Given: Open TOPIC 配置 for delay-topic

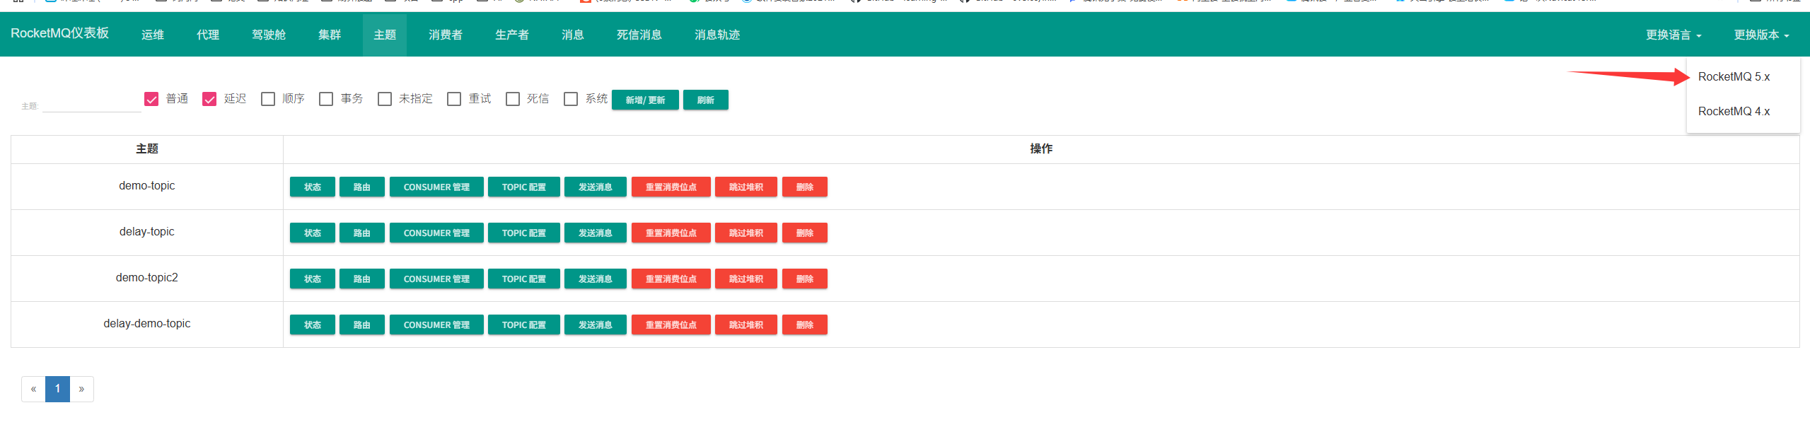Looking at the screenshot, I should point(524,233).
